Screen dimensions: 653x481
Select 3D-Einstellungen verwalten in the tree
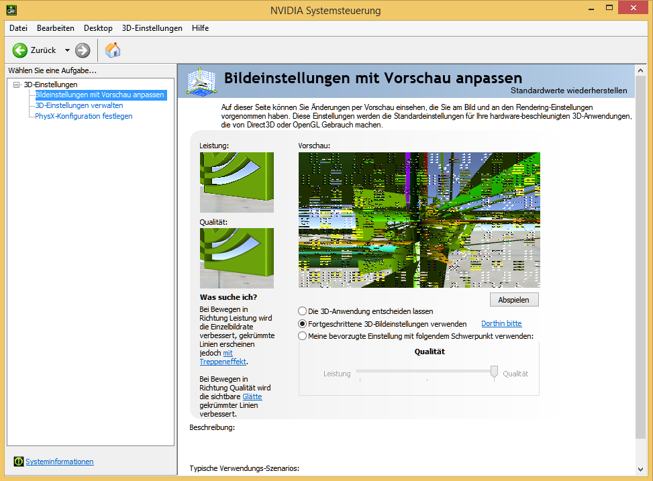pos(79,105)
